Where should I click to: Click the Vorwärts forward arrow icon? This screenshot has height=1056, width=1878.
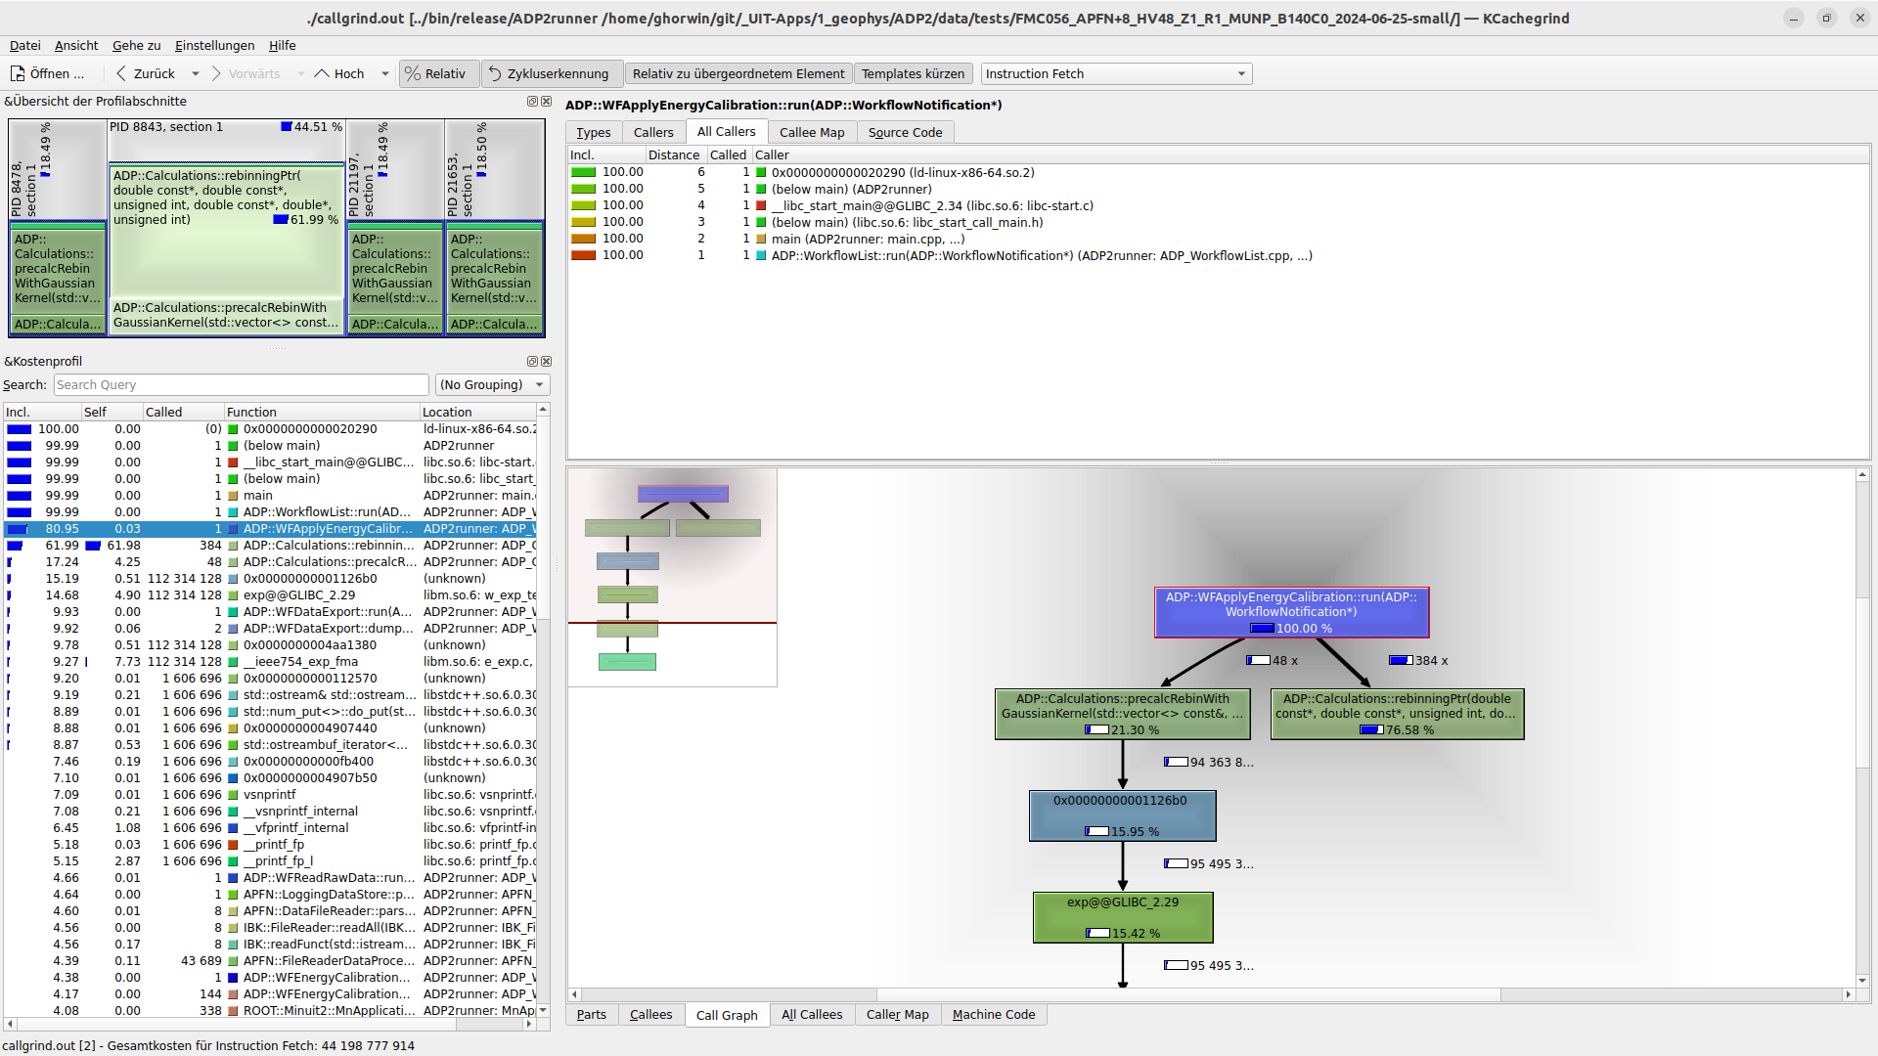pyautogui.click(x=216, y=73)
